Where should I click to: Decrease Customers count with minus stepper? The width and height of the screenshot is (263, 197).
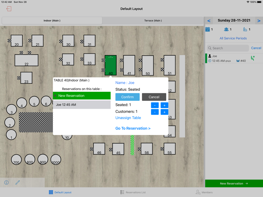(x=155, y=112)
